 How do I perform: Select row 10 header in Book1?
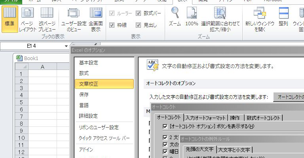tap(21, 138)
